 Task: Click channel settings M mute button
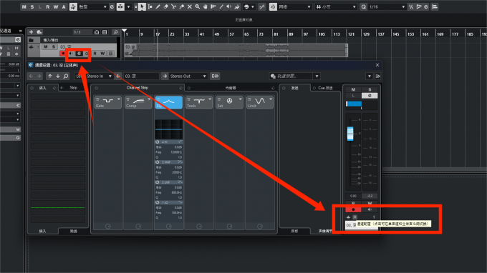[353, 89]
